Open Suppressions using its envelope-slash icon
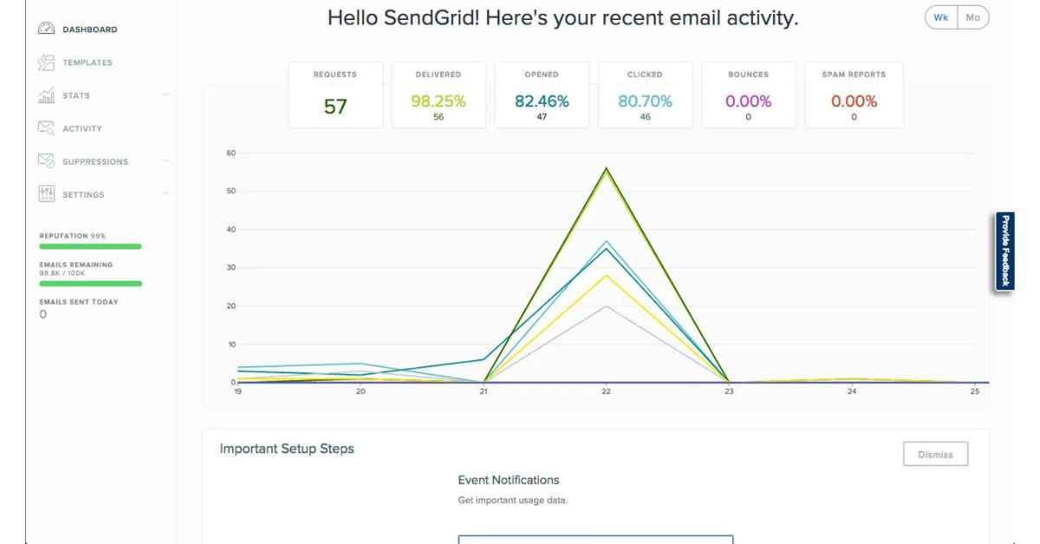Image resolution: width=1040 pixels, height=544 pixels. (46, 161)
